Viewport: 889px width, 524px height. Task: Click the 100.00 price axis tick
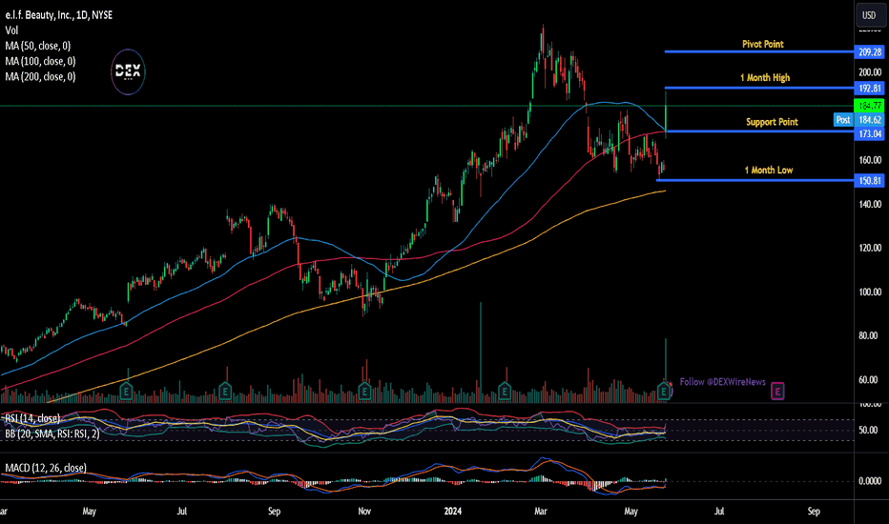(x=870, y=292)
